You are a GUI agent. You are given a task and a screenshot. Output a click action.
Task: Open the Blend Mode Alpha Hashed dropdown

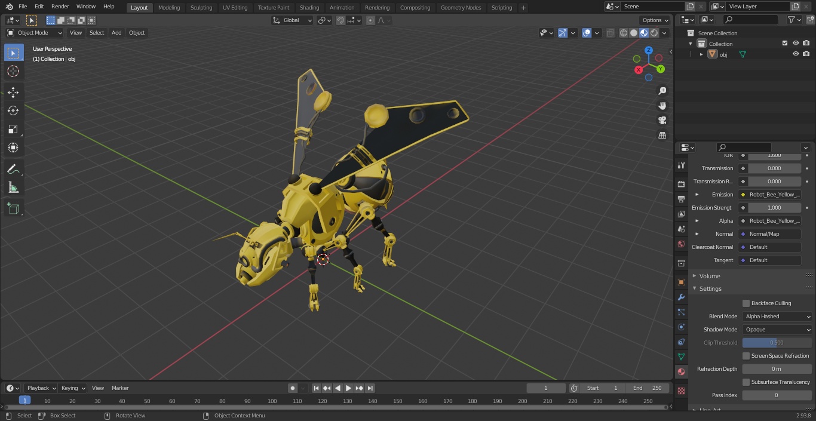(x=777, y=316)
